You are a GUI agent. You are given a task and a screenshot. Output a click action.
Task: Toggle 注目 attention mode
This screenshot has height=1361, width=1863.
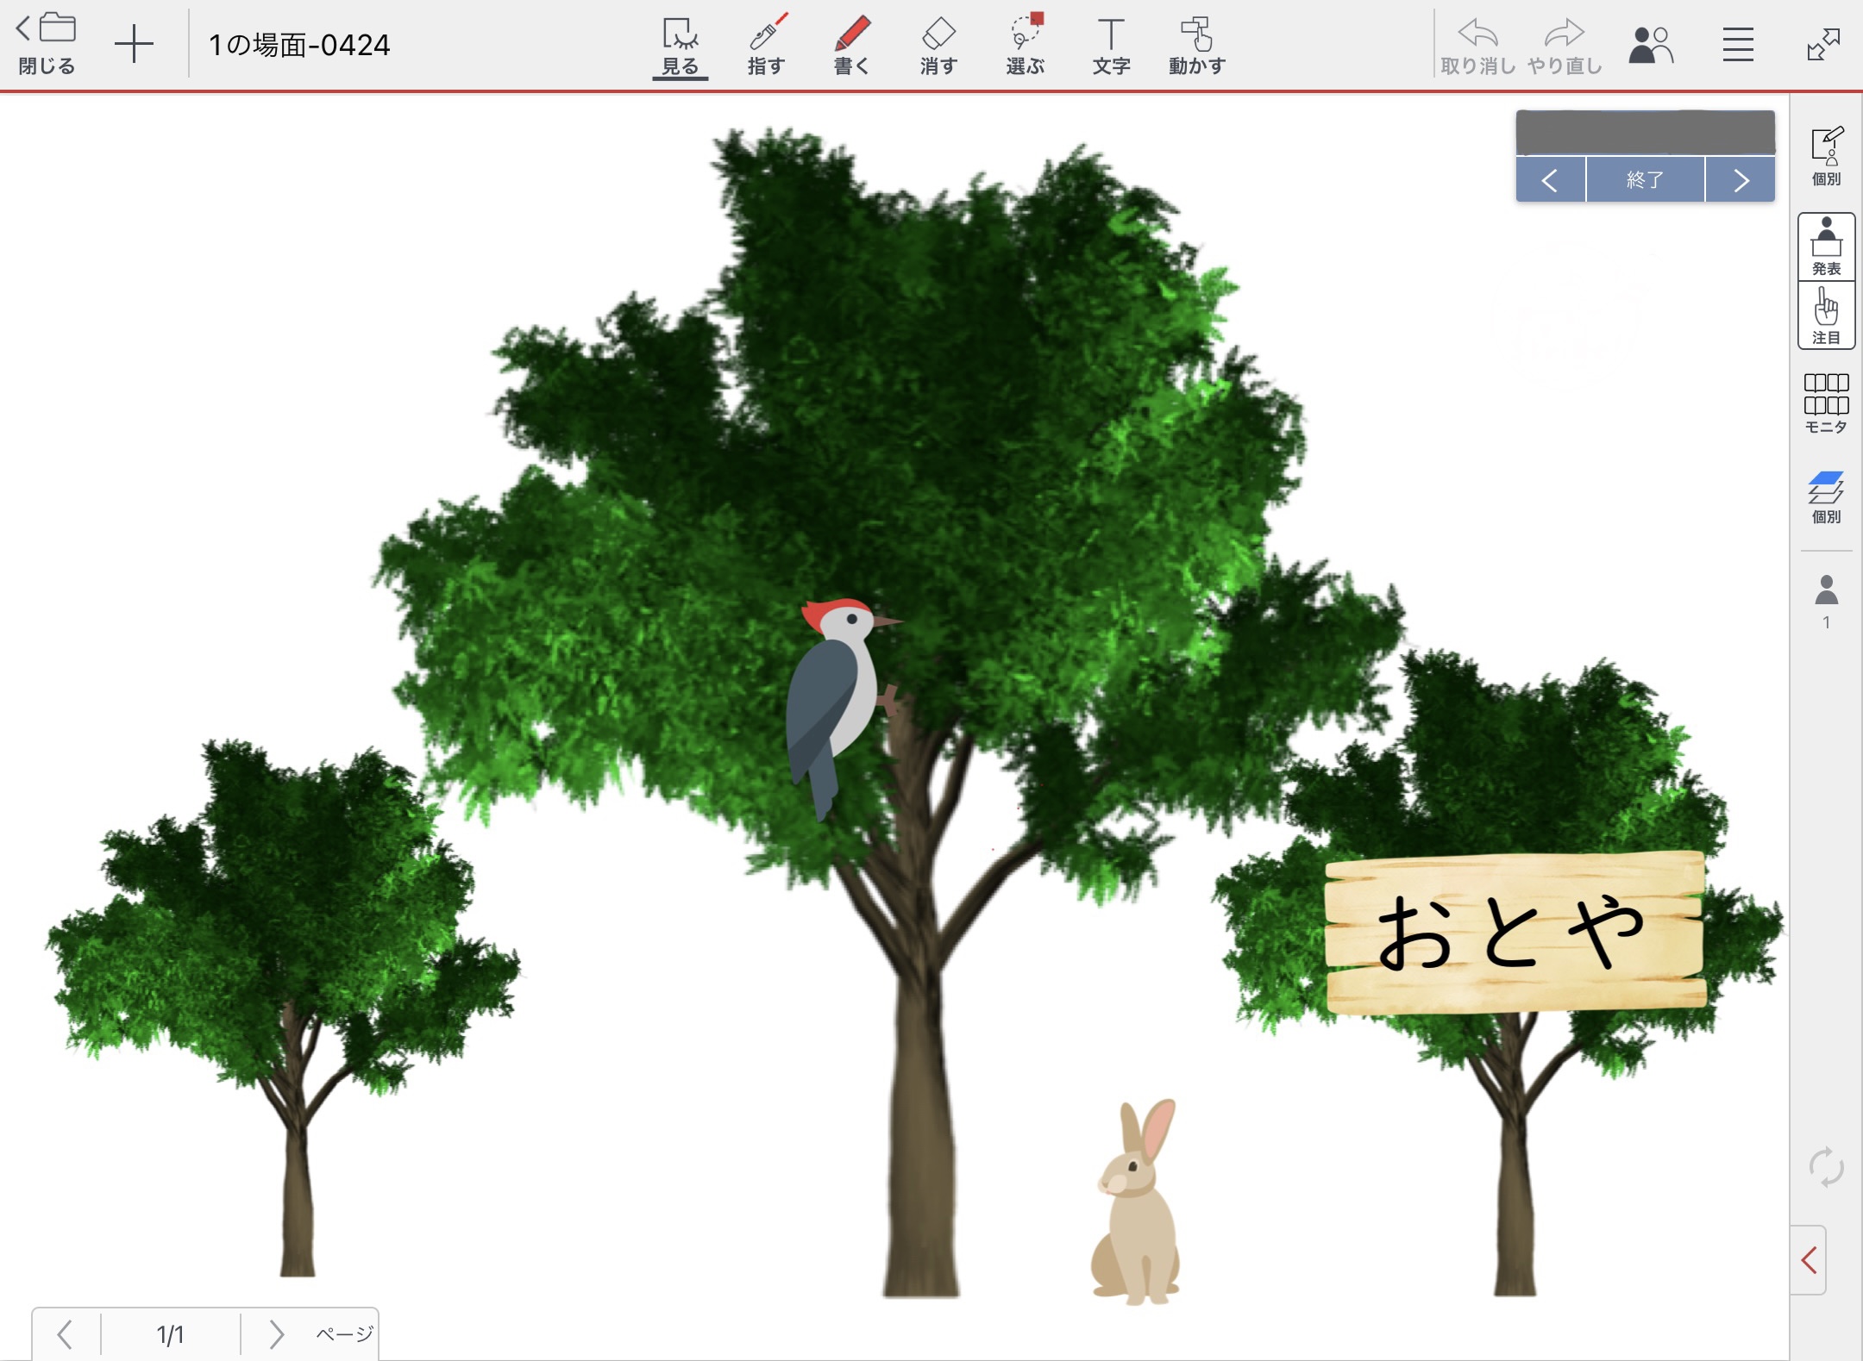[x=1826, y=315]
